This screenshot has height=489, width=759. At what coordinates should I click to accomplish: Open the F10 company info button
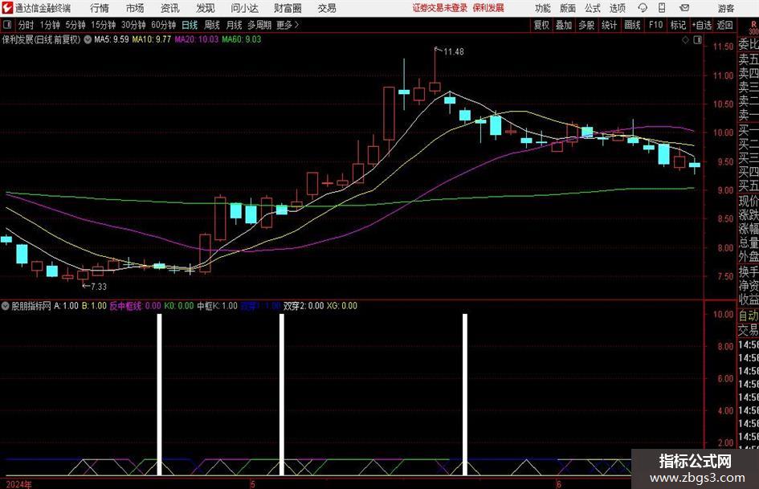point(655,25)
